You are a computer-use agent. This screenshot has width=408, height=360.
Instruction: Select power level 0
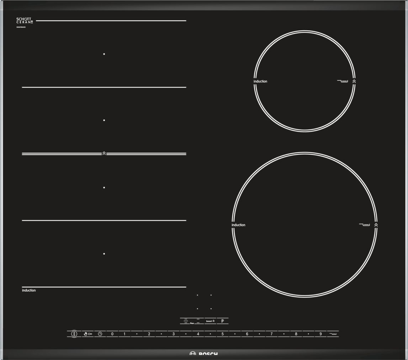pos(112,334)
